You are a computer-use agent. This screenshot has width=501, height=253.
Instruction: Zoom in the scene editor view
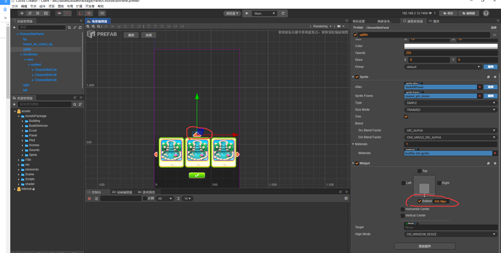88,26
